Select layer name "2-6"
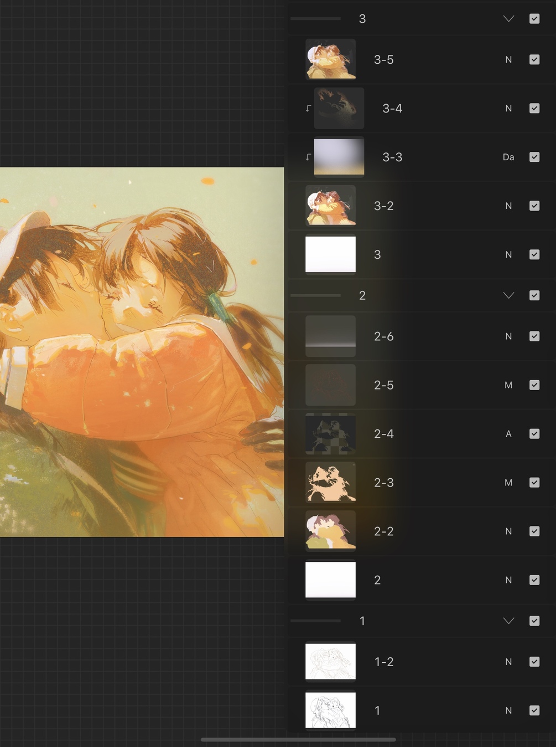Viewport: 556px width, 747px height. [384, 336]
